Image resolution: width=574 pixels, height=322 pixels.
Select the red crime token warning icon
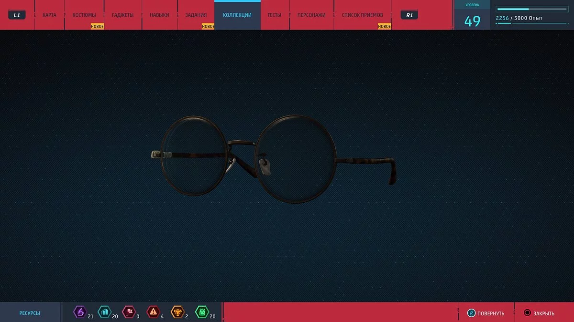(x=153, y=312)
